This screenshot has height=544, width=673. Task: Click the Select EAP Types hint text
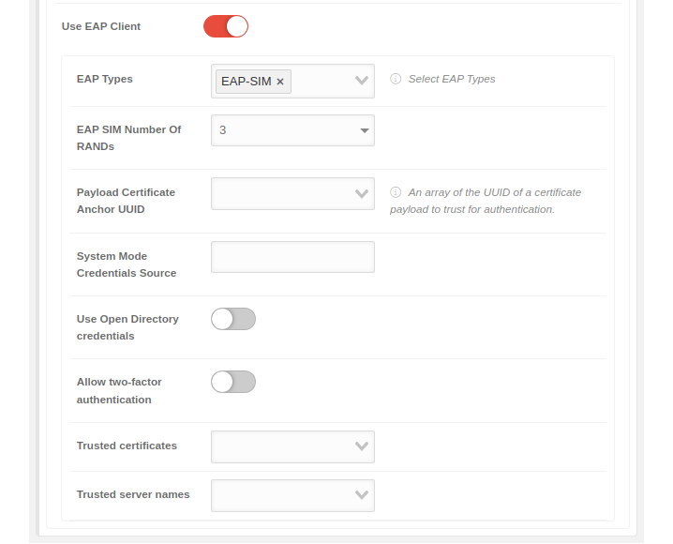tap(452, 79)
